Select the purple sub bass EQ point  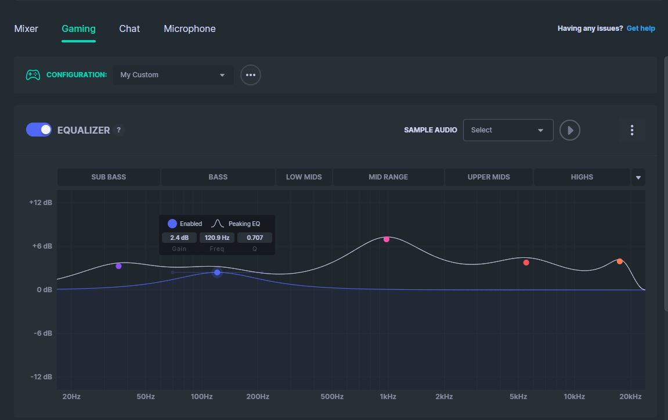pos(119,266)
